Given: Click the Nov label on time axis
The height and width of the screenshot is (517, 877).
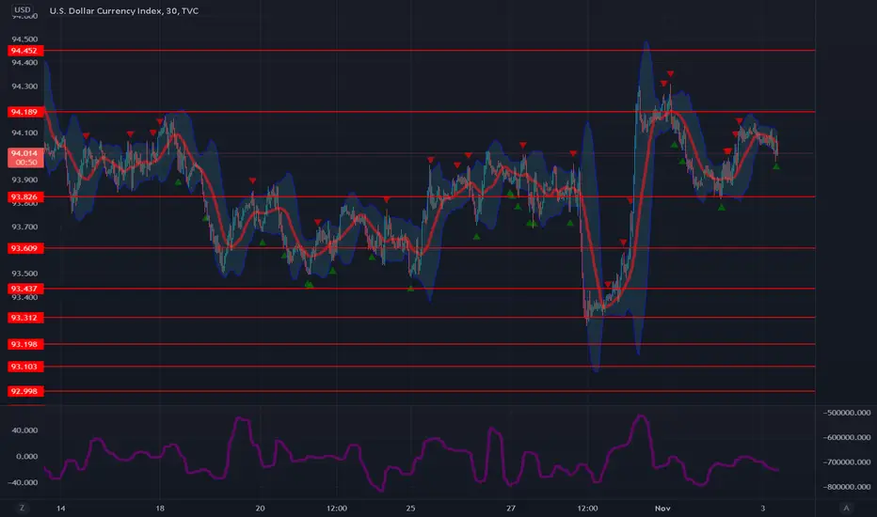Looking at the screenshot, I should 662,508.
